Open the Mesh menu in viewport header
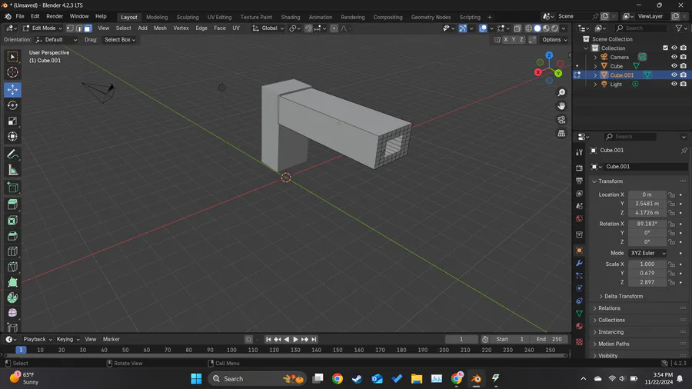The height and width of the screenshot is (389, 692). coord(160,28)
